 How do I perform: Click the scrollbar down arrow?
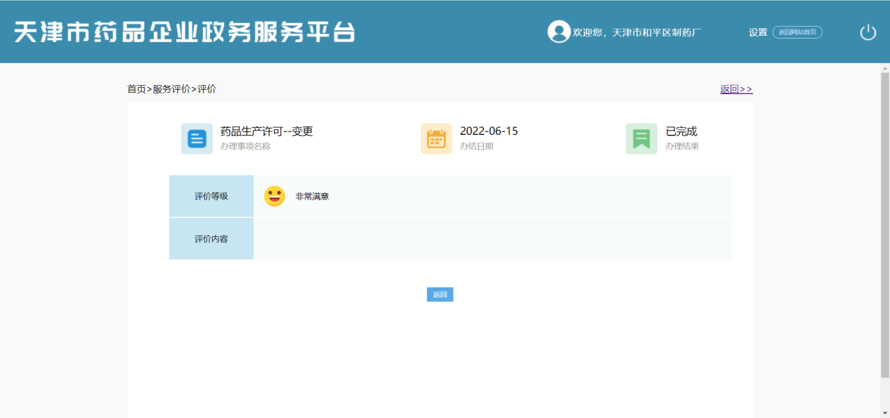[884, 412]
